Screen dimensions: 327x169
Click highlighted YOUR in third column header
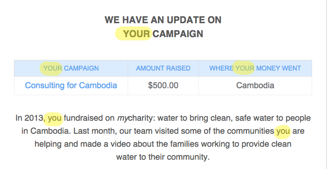pyautogui.click(x=245, y=68)
